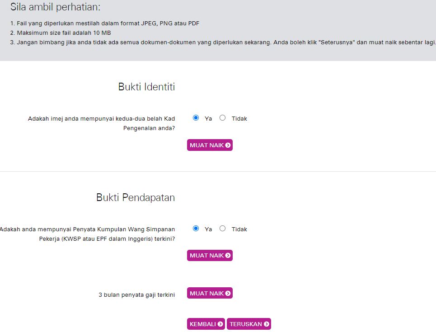Click the Tidak label under Bukti Identiti
Image resolution: width=436 pixels, height=332 pixels.
click(x=239, y=119)
